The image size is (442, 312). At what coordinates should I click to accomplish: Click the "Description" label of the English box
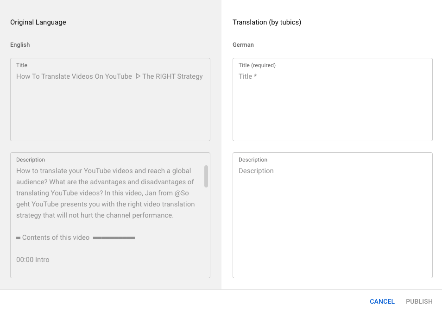pos(31,160)
